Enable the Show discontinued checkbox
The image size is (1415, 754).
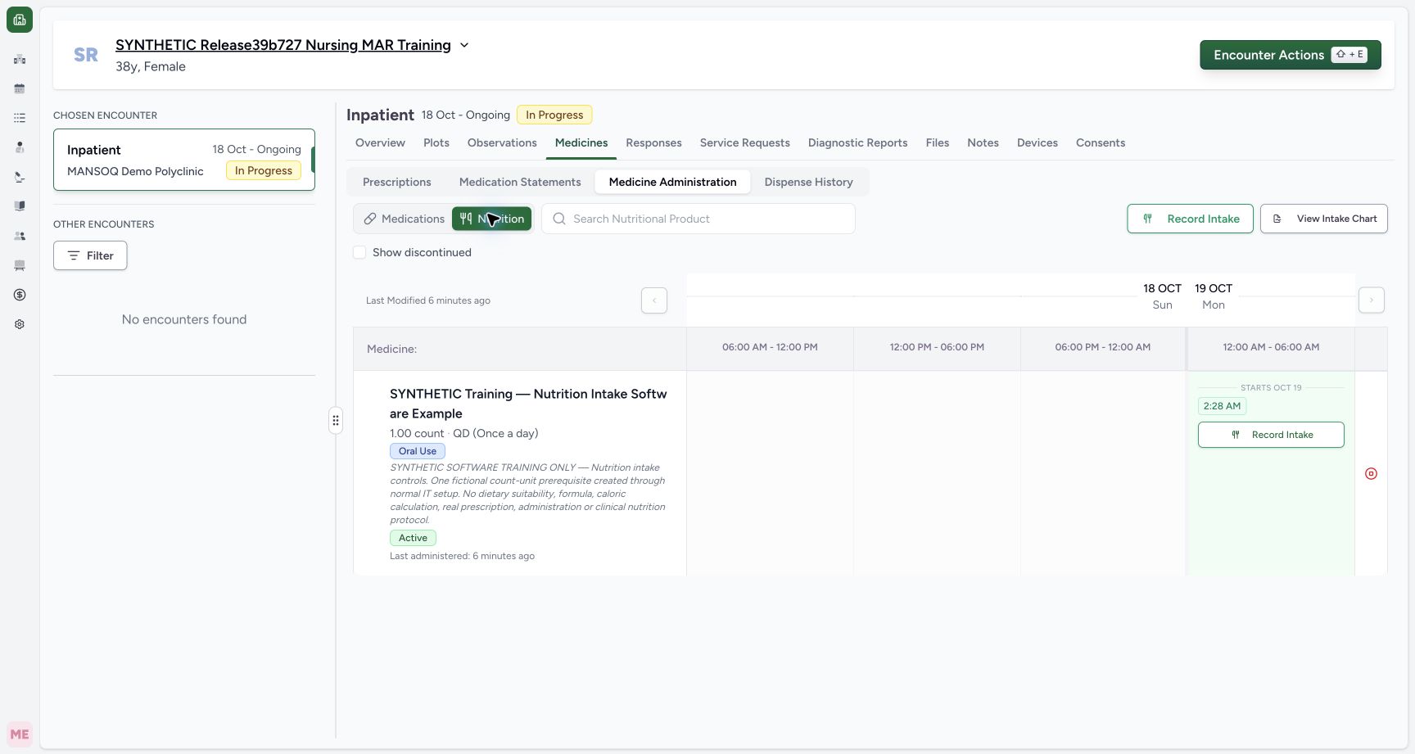(x=359, y=252)
